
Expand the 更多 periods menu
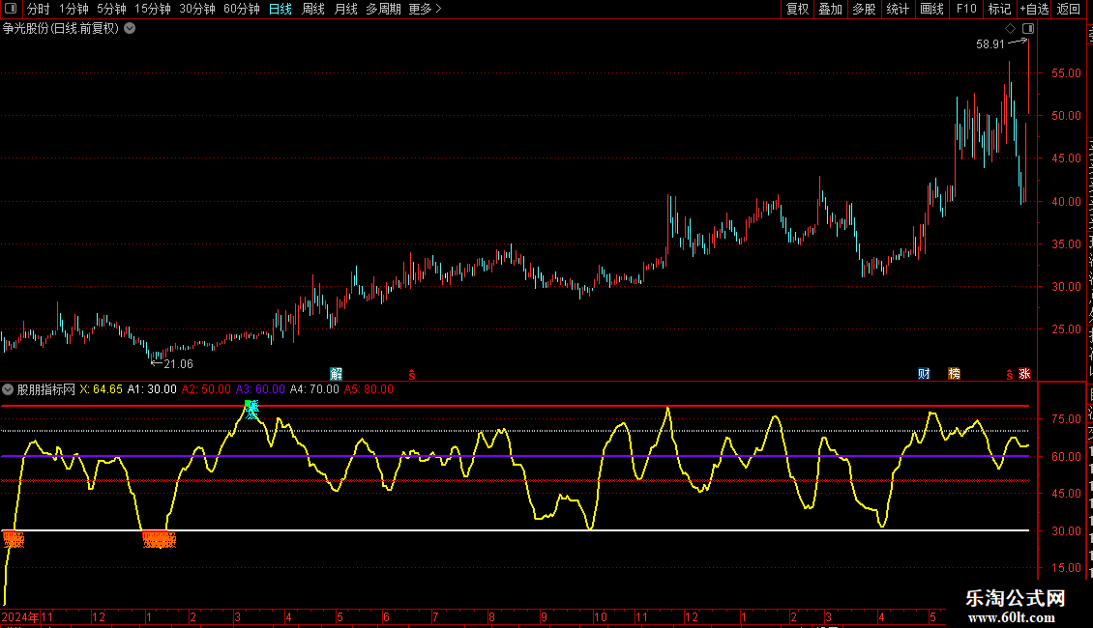click(x=426, y=9)
